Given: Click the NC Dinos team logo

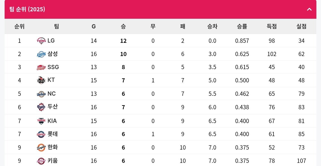Looking at the screenshot, I should (x=41, y=94).
